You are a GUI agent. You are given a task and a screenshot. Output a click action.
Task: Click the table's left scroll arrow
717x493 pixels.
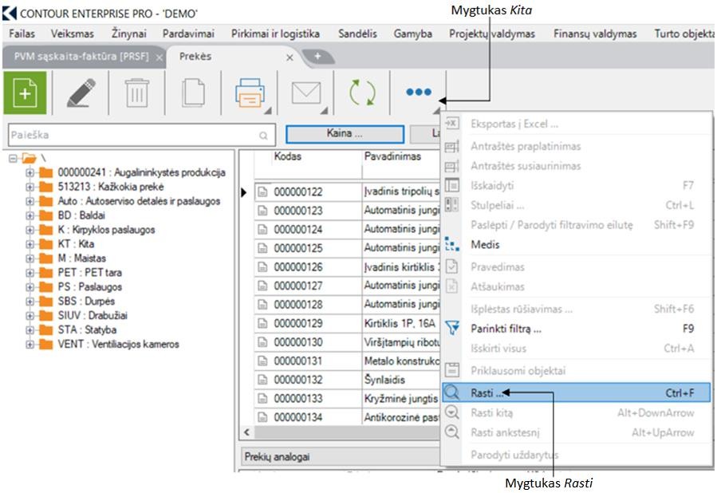(247, 432)
